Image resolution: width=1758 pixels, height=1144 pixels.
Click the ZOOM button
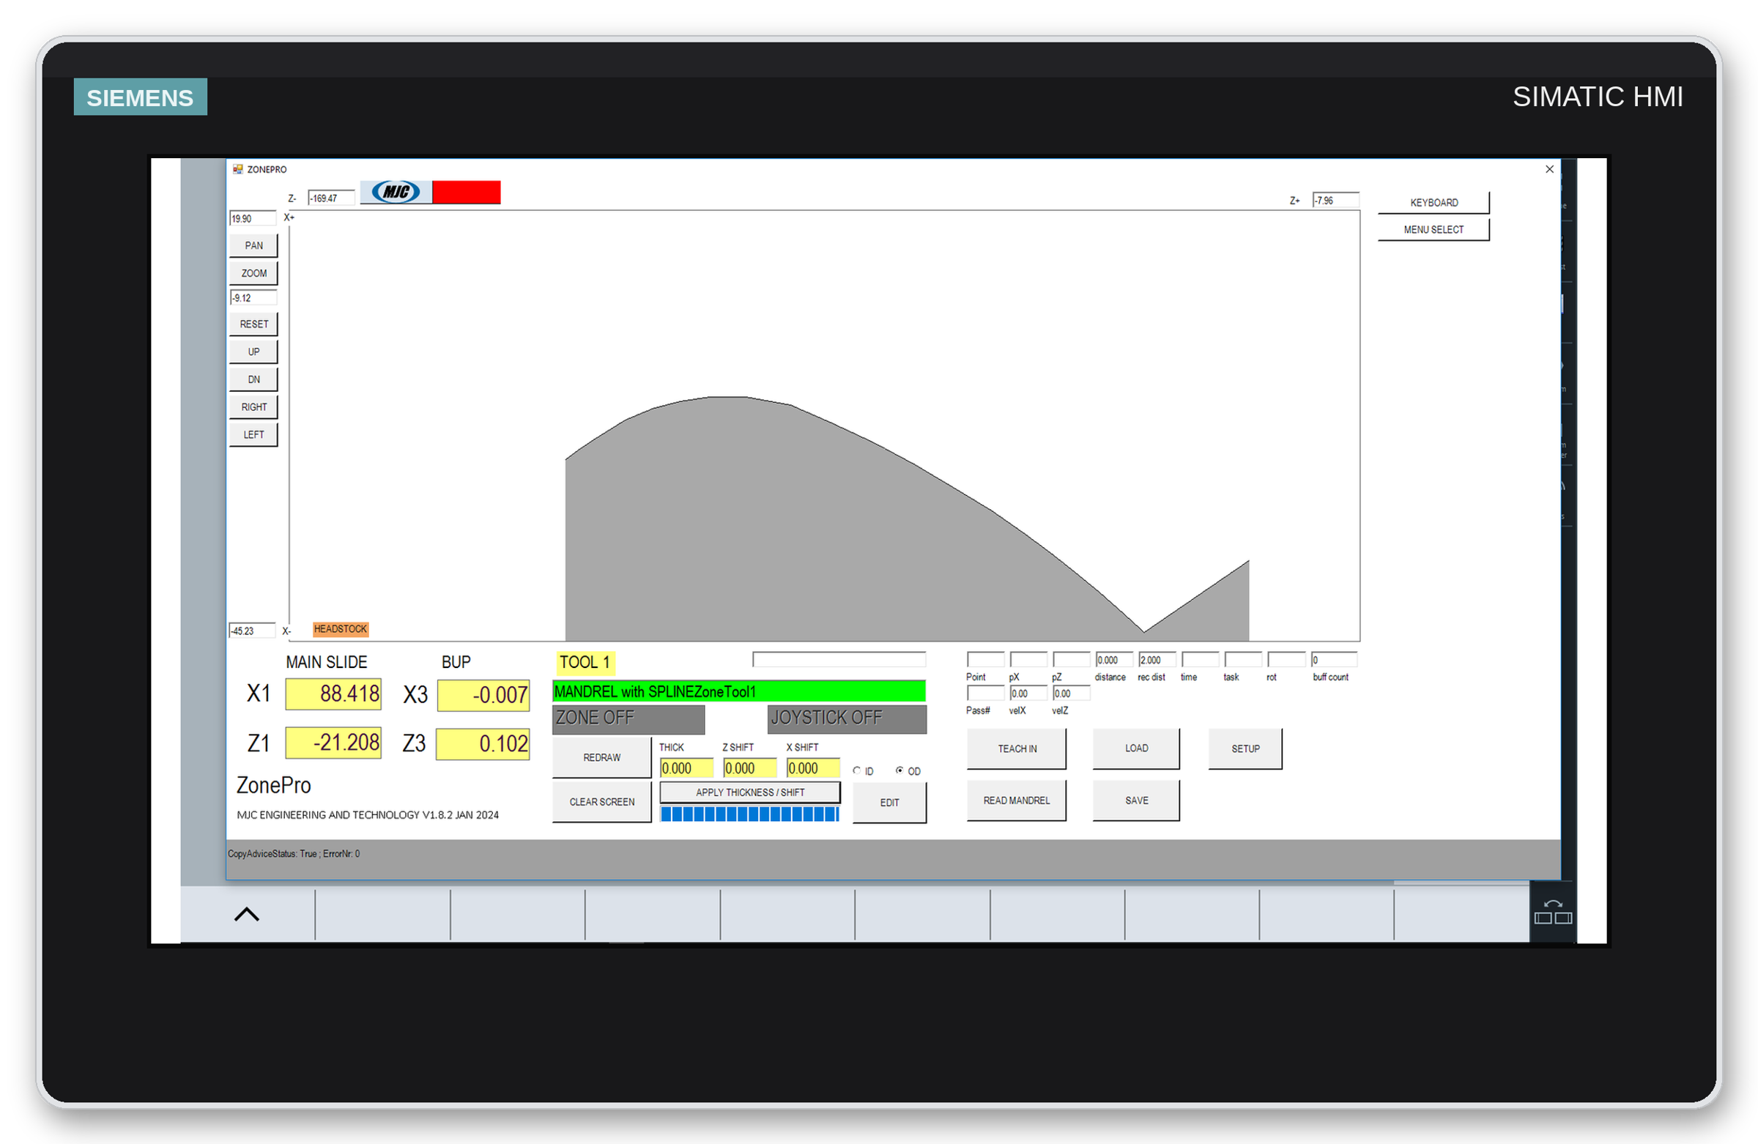[253, 273]
